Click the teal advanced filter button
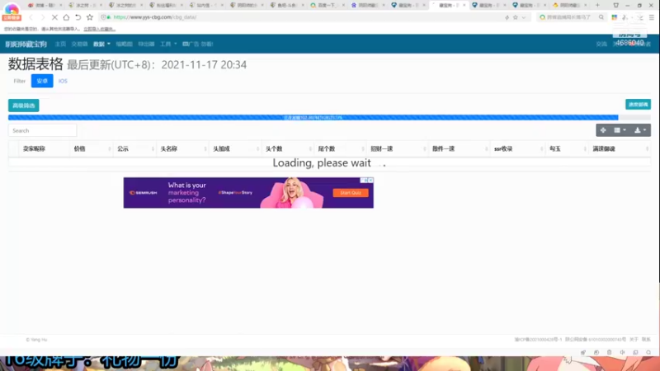Image resolution: width=660 pixels, height=371 pixels. [24, 106]
